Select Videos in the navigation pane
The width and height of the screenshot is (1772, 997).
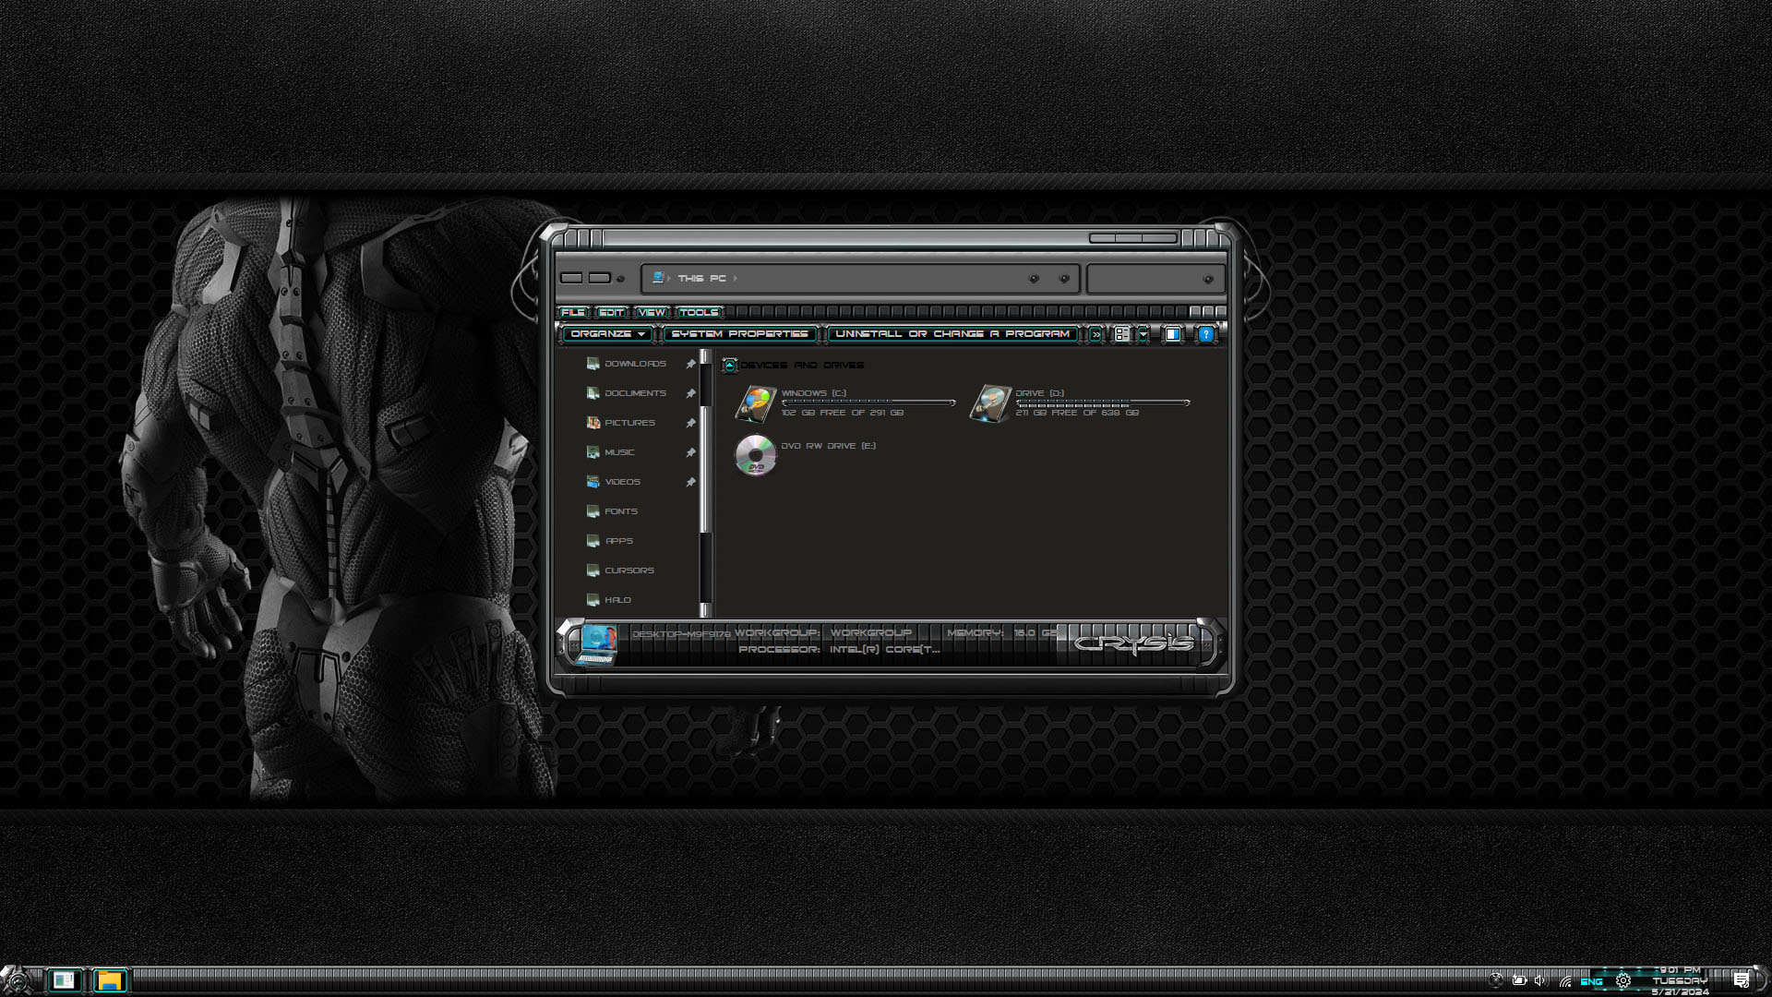622,482
